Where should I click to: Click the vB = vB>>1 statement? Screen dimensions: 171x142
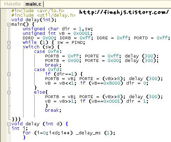point(61,101)
